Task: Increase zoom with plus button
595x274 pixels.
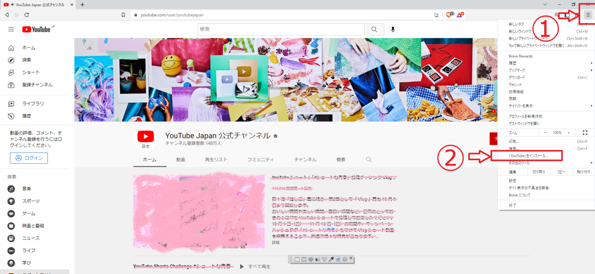Action: [570, 133]
